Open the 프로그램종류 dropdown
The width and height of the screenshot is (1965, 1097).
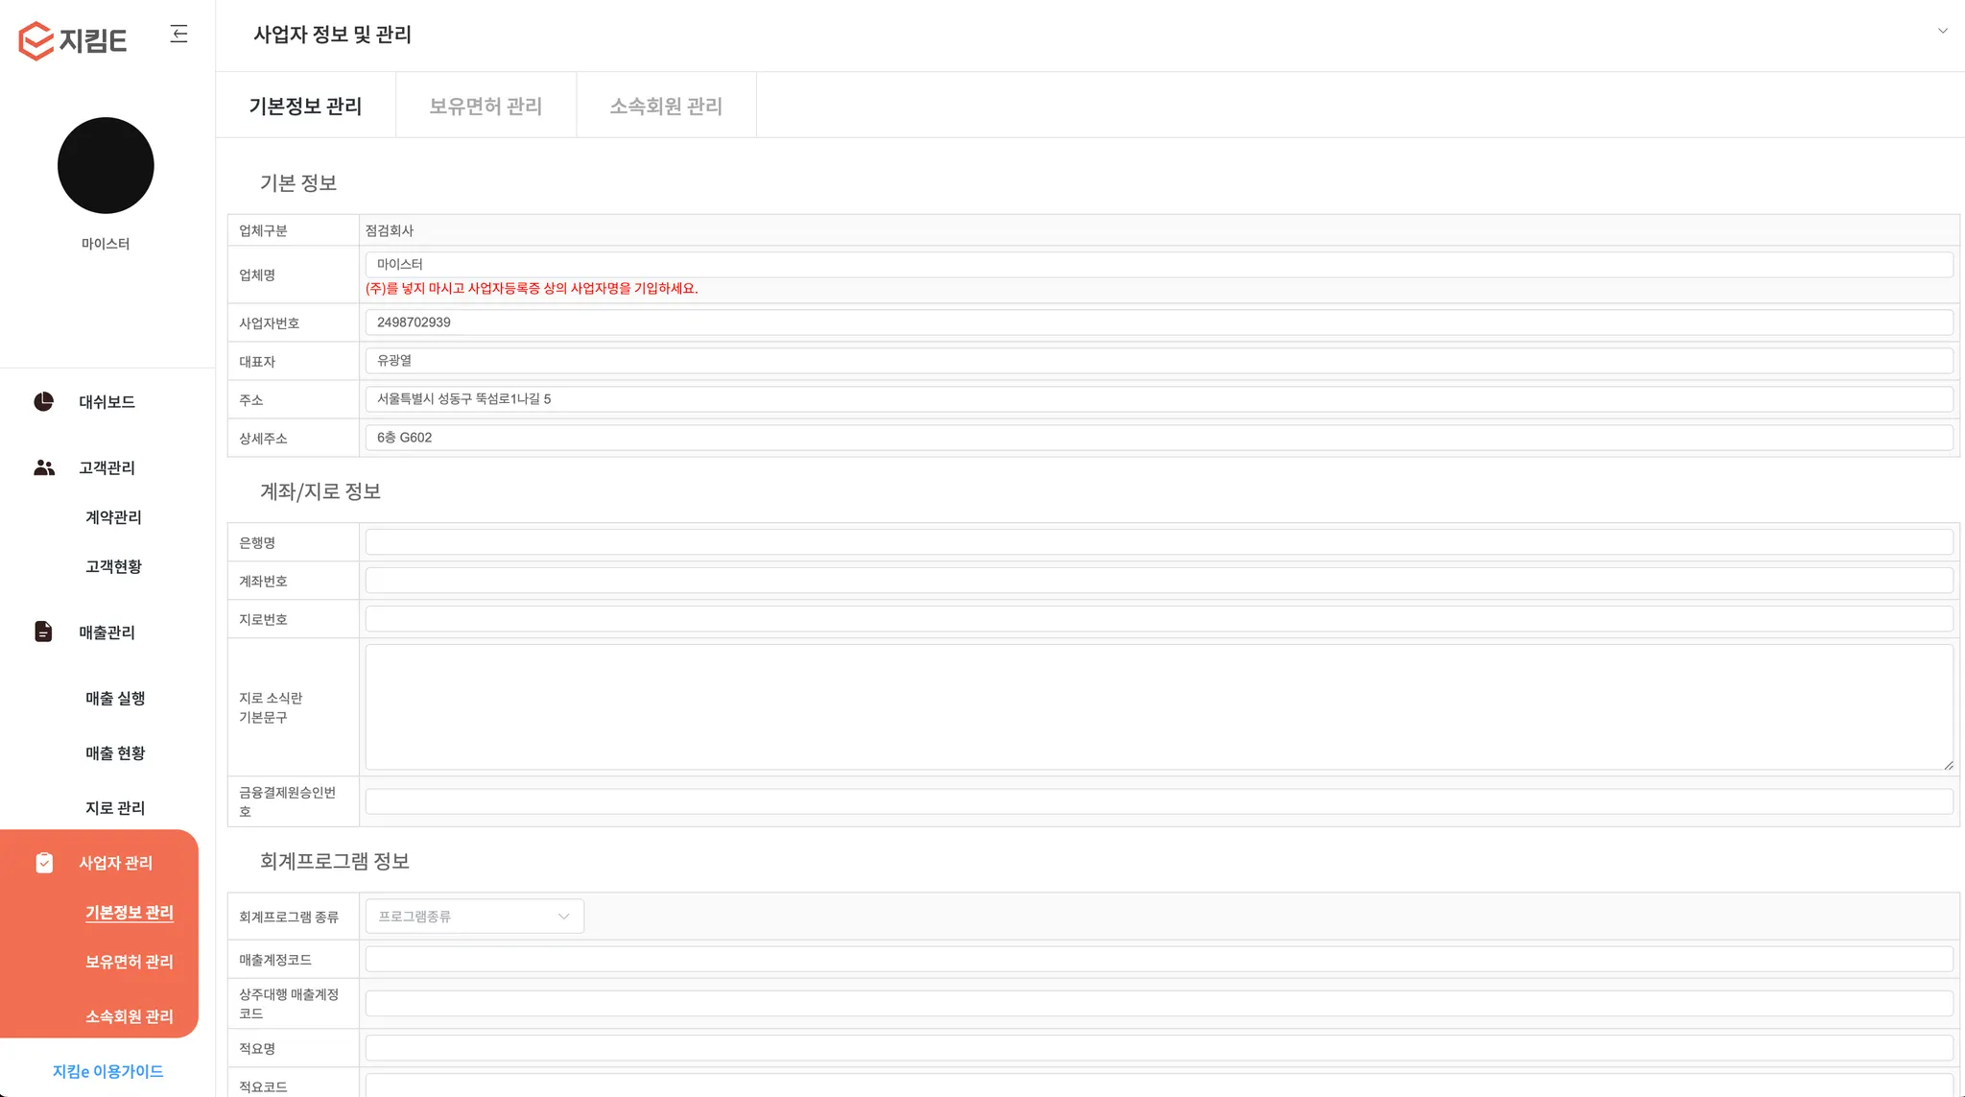pyautogui.click(x=474, y=917)
